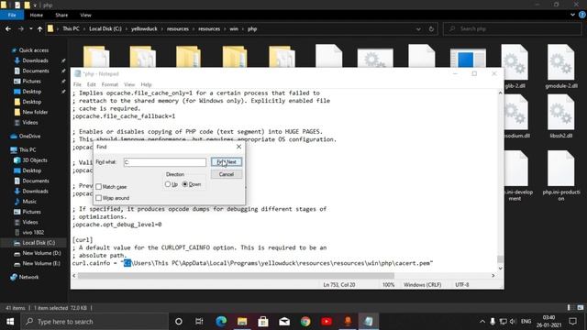Open 3D Objects in sidebar
The height and width of the screenshot is (330, 587).
click(x=35, y=160)
